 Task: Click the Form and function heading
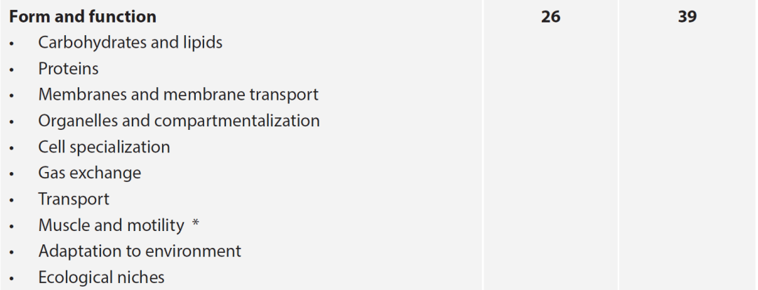(83, 16)
